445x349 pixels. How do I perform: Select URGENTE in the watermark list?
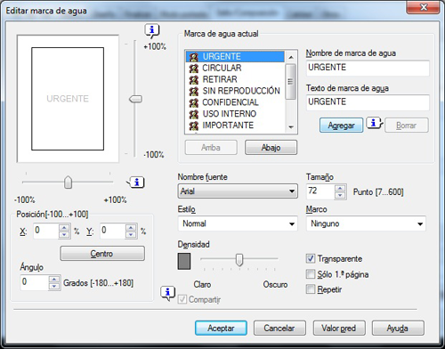tap(235, 56)
